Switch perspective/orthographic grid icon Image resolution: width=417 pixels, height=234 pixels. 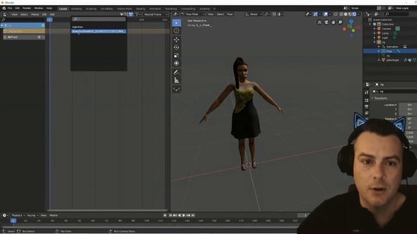pyautogui.click(x=319, y=22)
